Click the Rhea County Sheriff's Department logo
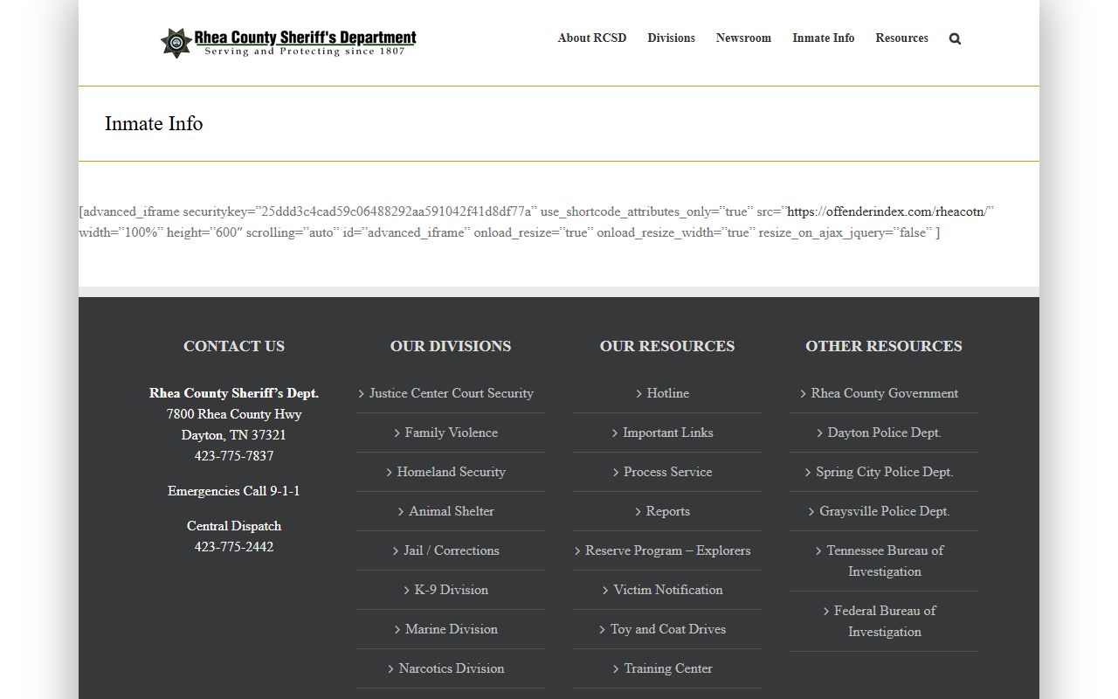This screenshot has height=699, width=1118. (x=288, y=42)
